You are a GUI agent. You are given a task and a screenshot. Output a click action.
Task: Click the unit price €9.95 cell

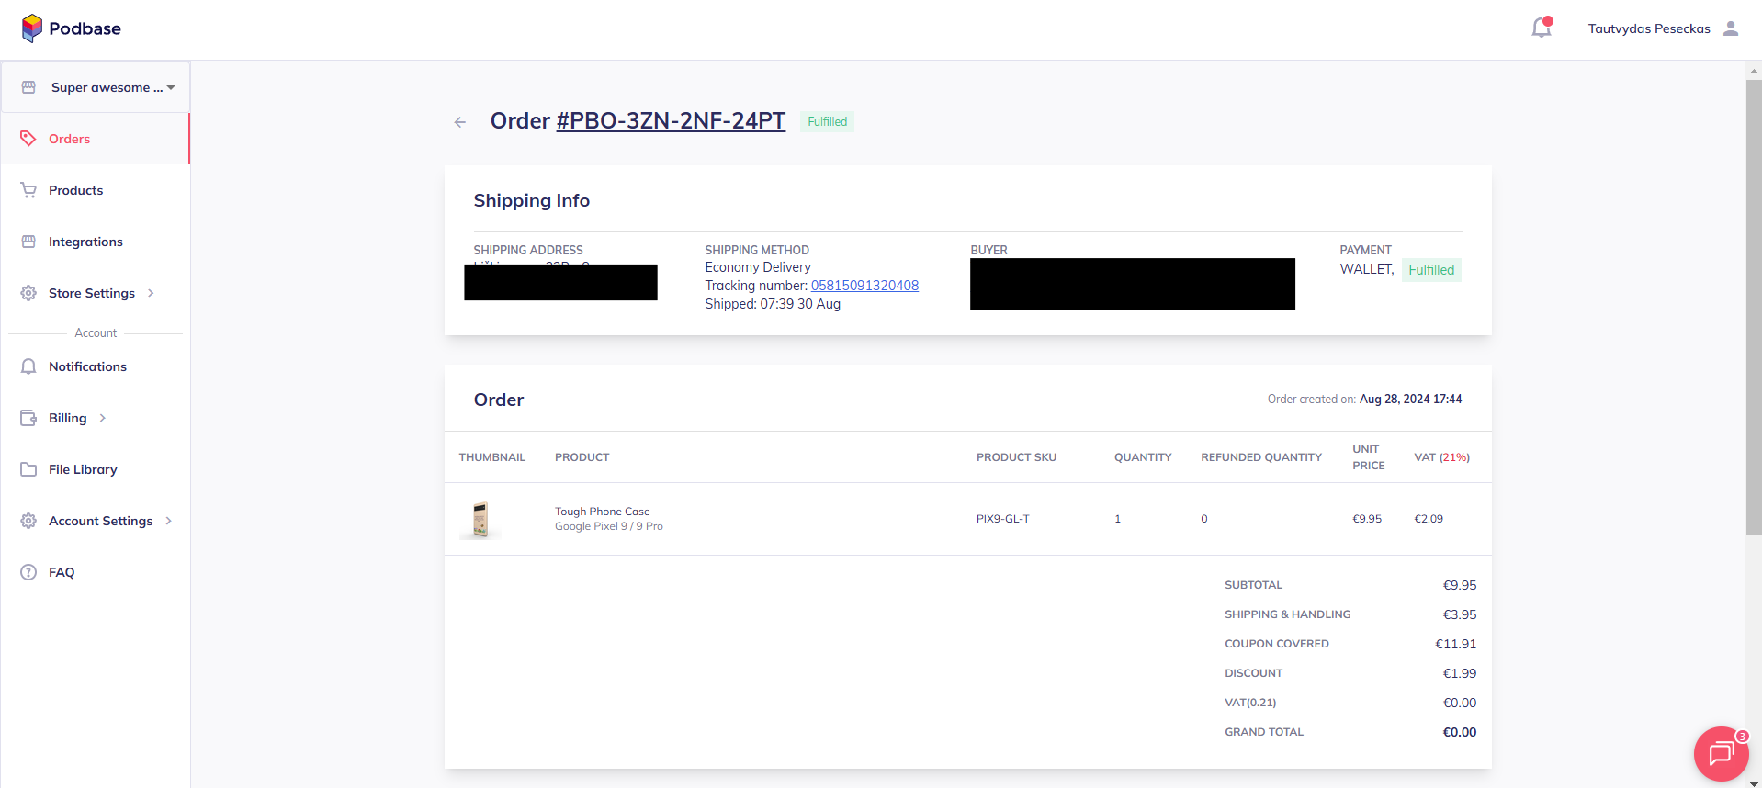(1367, 519)
